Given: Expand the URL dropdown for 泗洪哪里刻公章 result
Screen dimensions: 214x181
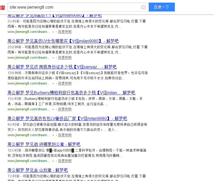Looking at the screenshot, I should click(x=53, y=161).
